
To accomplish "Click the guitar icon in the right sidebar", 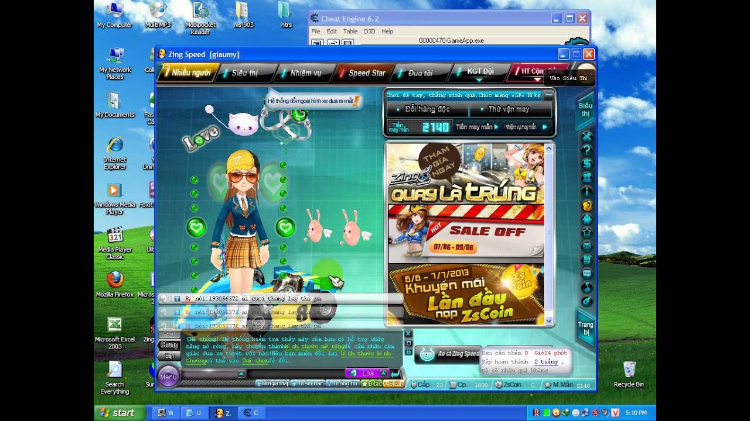I will coord(587,301).
